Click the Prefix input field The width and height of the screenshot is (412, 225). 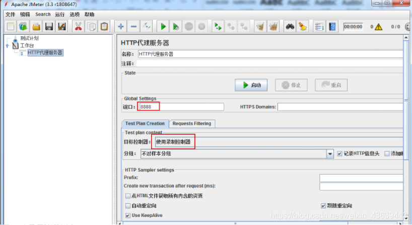click(361, 178)
